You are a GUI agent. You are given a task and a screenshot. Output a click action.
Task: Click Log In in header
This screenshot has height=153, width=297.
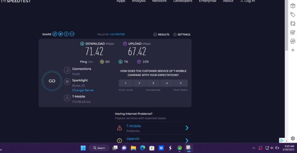[x=247, y=1]
